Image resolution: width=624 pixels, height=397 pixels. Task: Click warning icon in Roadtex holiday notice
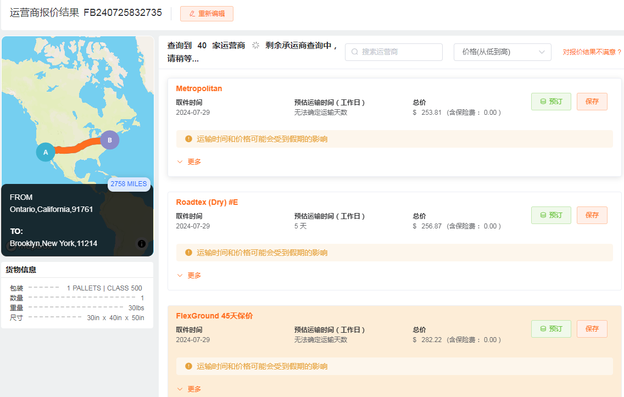(188, 253)
